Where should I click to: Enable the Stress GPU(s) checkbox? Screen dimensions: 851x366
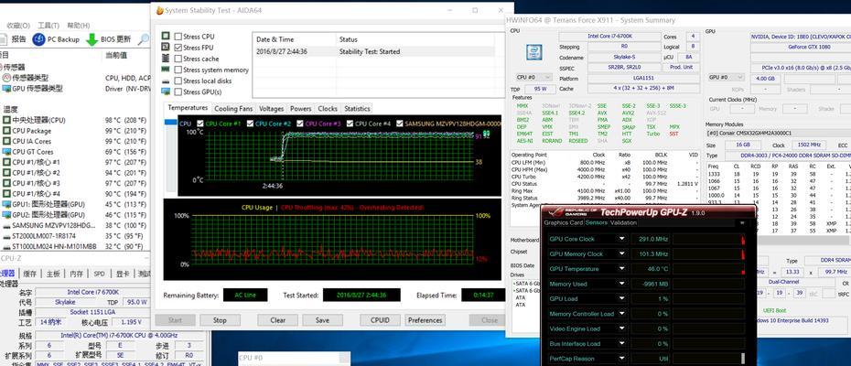pos(178,91)
